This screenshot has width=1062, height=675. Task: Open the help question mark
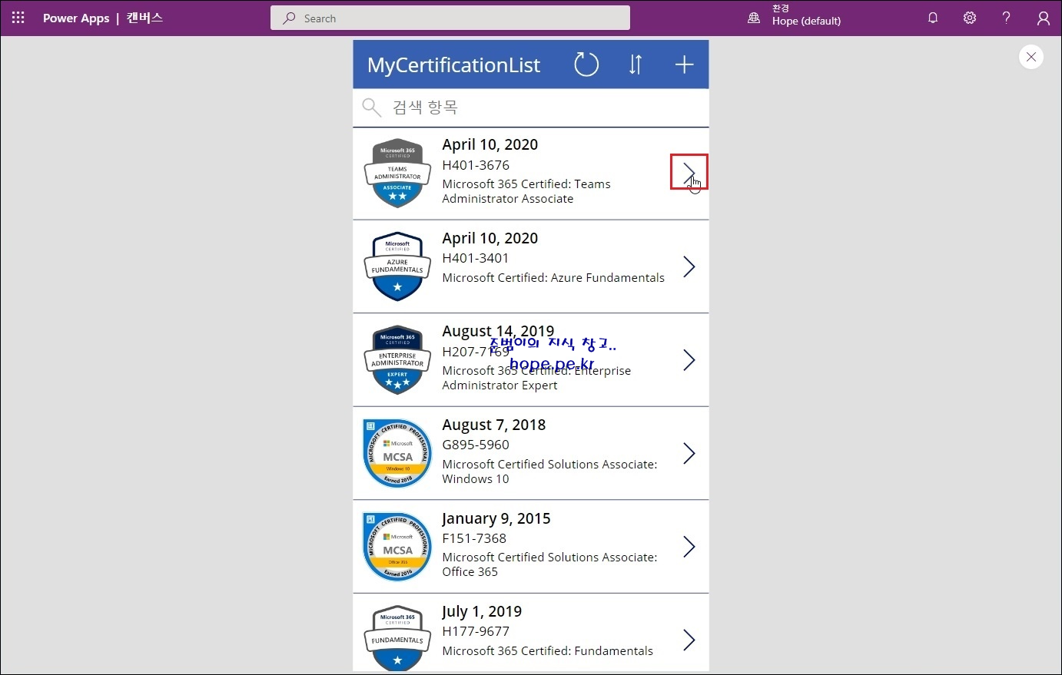[x=1006, y=18]
